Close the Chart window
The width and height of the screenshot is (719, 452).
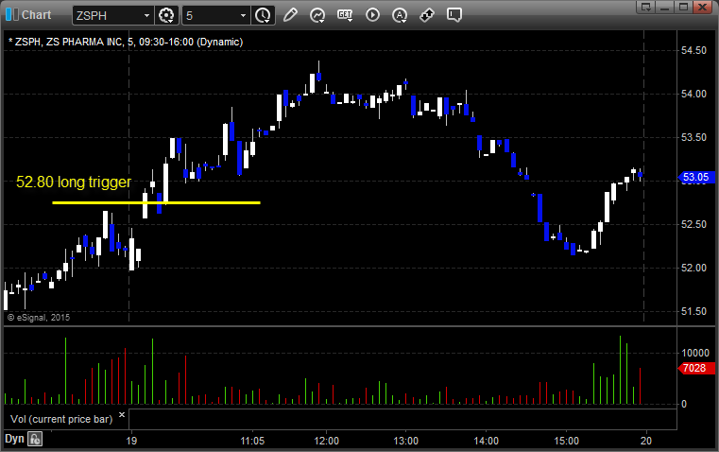pos(702,7)
